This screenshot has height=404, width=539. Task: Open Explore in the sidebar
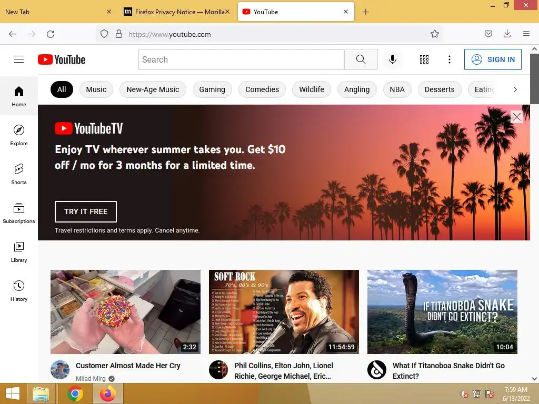tap(19, 135)
